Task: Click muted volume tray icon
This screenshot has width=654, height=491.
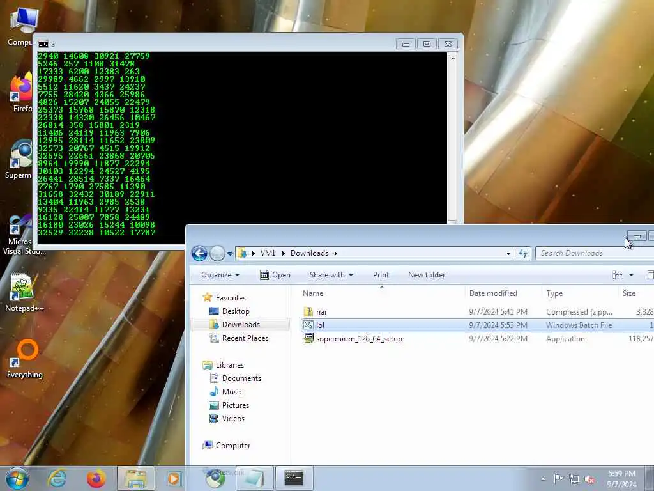Action: pyautogui.click(x=589, y=479)
